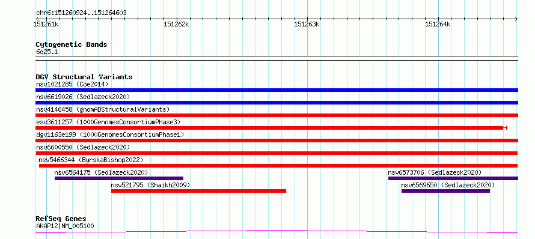Click the DGV Structural Variants track title

point(84,77)
